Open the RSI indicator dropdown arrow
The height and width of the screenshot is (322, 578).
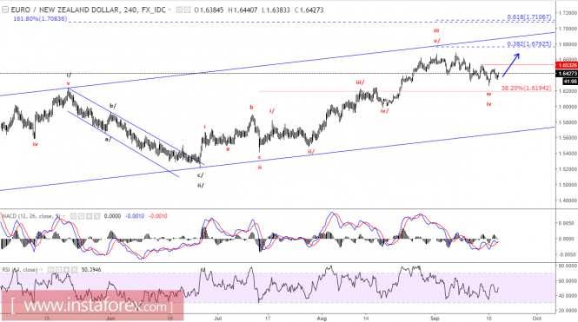[x=42, y=270]
